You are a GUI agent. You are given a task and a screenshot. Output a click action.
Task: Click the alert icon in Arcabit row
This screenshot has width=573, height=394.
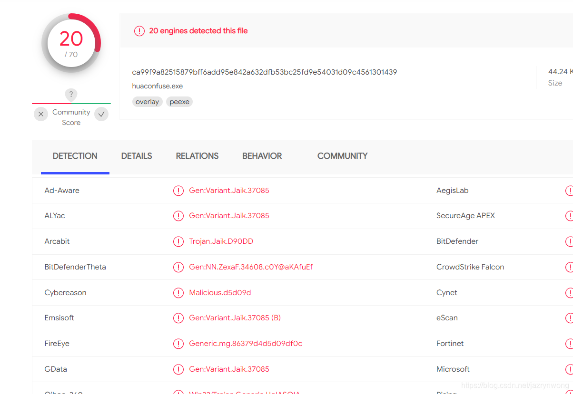click(x=178, y=241)
